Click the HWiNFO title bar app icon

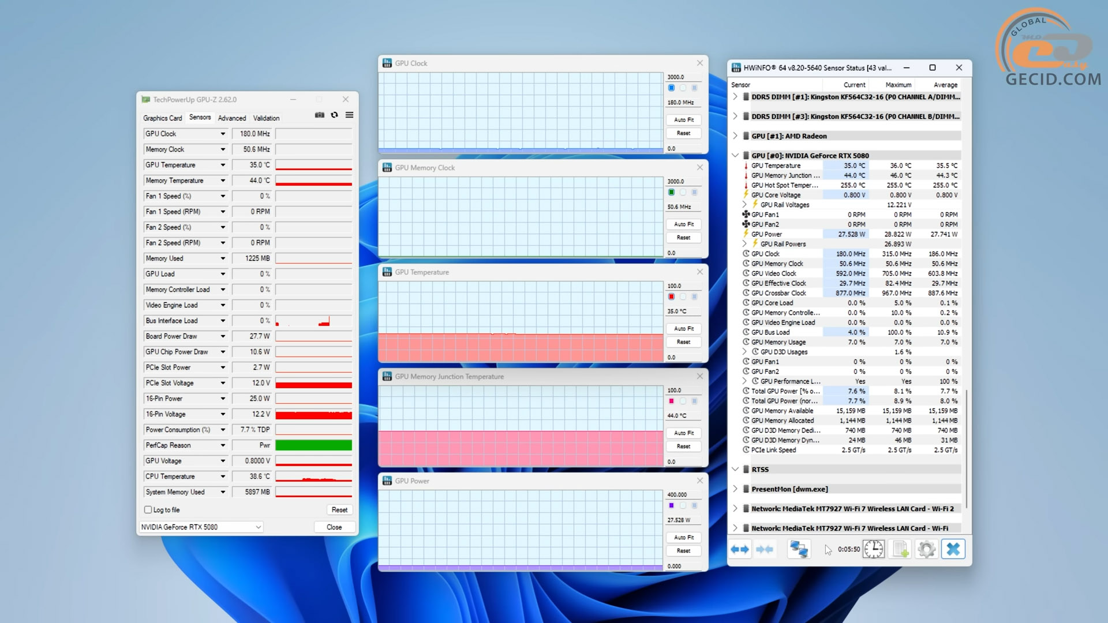(736, 67)
